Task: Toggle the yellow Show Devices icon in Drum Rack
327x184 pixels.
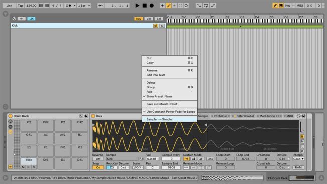Action: (10, 132)
